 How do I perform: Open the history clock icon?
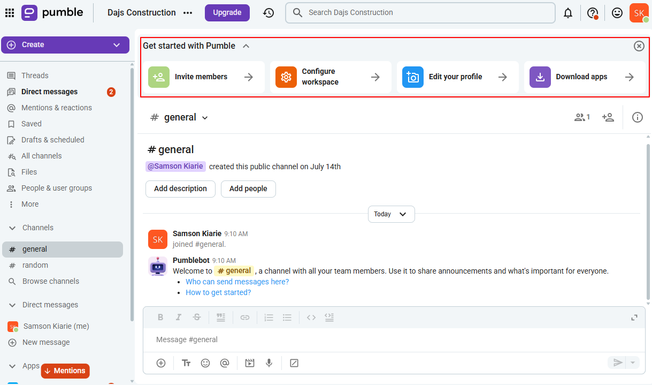(269, 13)
